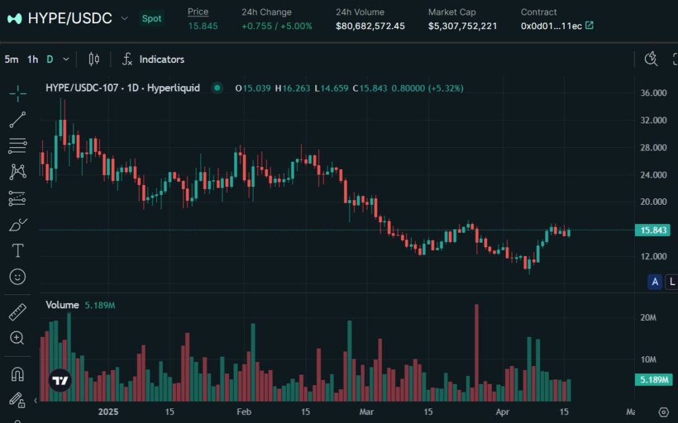
Task: Select the XABCD pattern tool
Action: click(18, 172)
